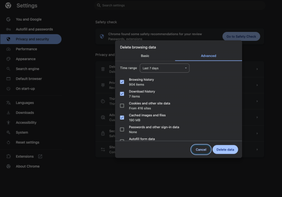Image resolution: width=282 pixels, height=197 pixels.
Task: Cancel the Delete browsing data dialog
Action: (201, 150)
